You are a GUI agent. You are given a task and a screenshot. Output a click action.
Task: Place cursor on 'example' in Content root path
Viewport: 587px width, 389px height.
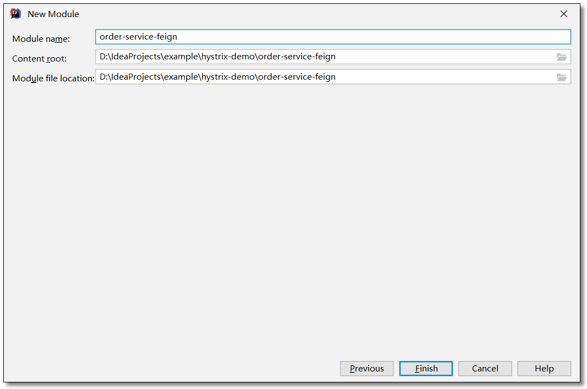tap(181, 57)
